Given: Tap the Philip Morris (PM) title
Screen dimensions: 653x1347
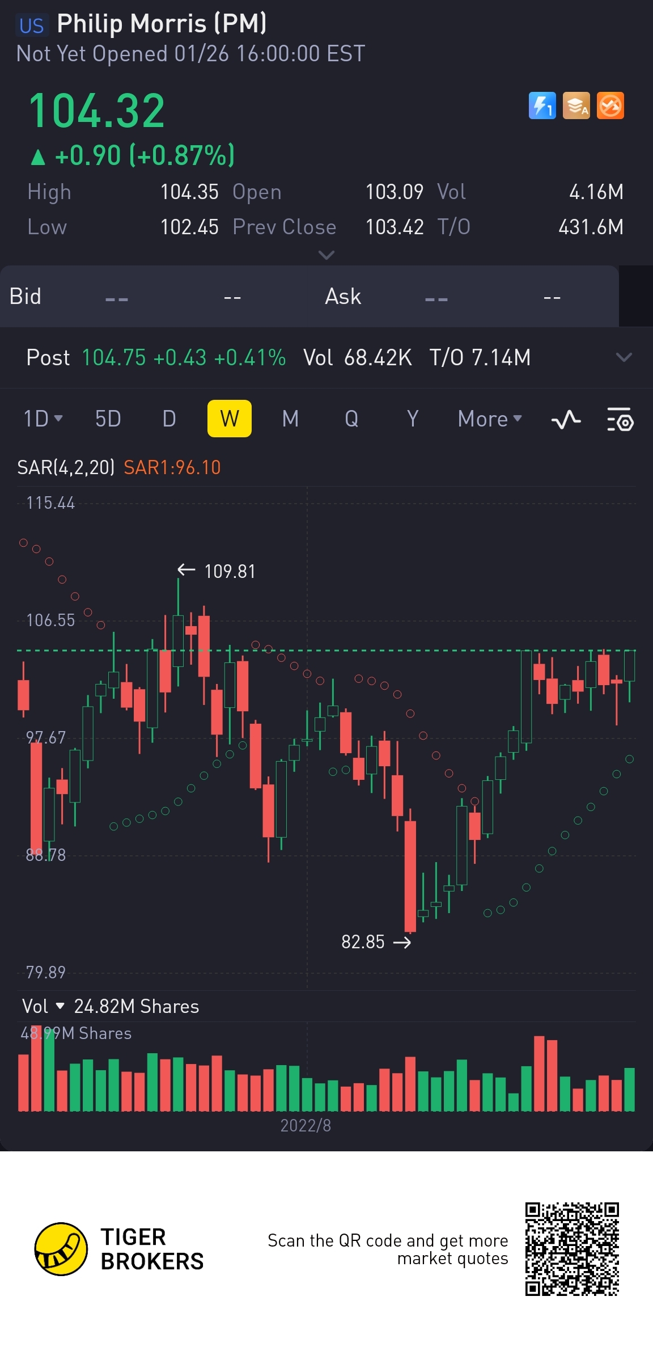Looking at the screenshot, I should (x=162, y=24).
